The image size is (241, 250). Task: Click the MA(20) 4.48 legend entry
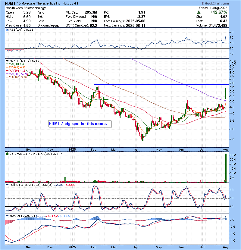click(17, 64)
